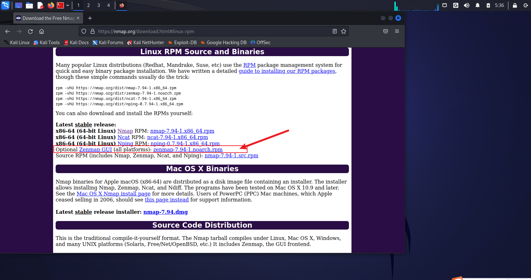Open the Save to Pocket icon
Screen dimensions: 531x280
pos(386,31)
